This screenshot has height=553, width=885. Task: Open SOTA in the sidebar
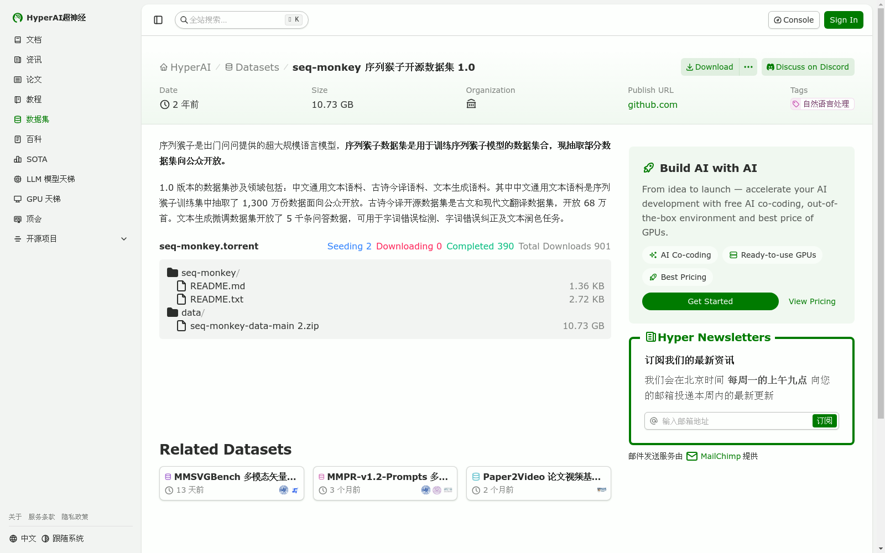[x=70, y=159]
